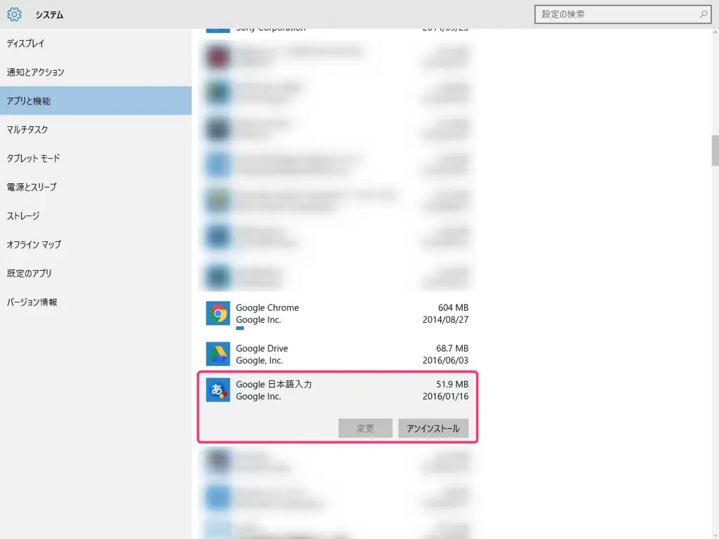
Task: Open ストレージ settings
Action: (95, 216)
